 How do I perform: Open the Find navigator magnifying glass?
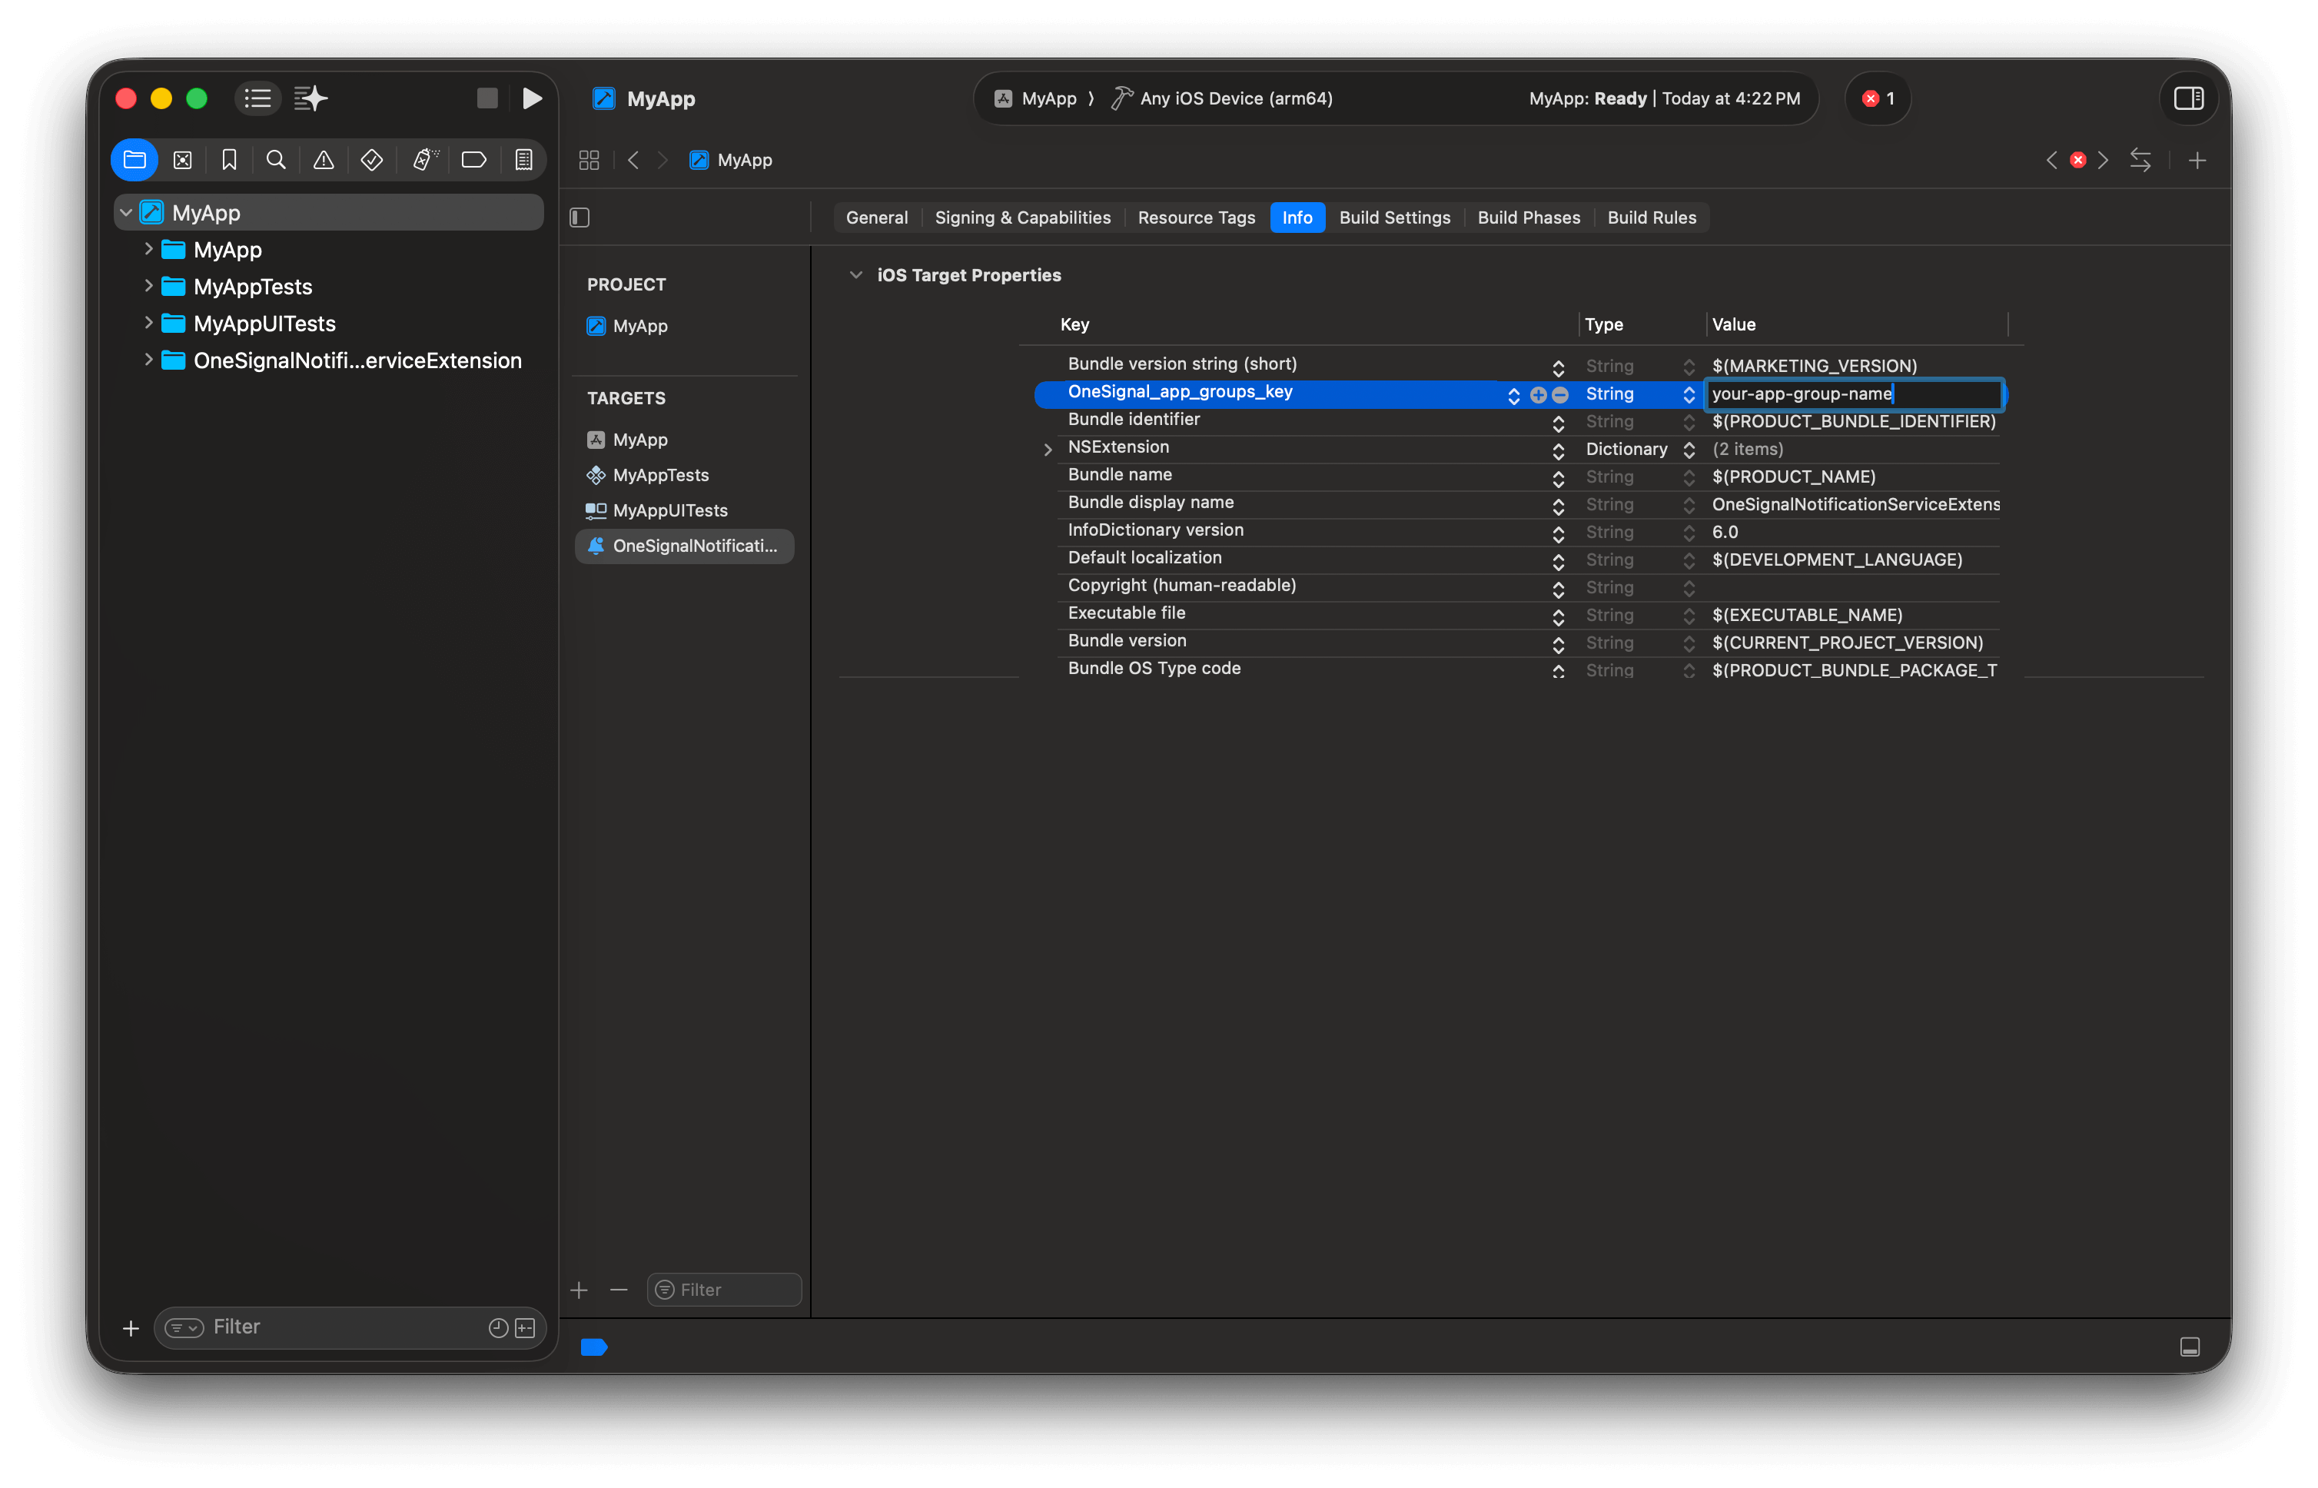(277, 159)
